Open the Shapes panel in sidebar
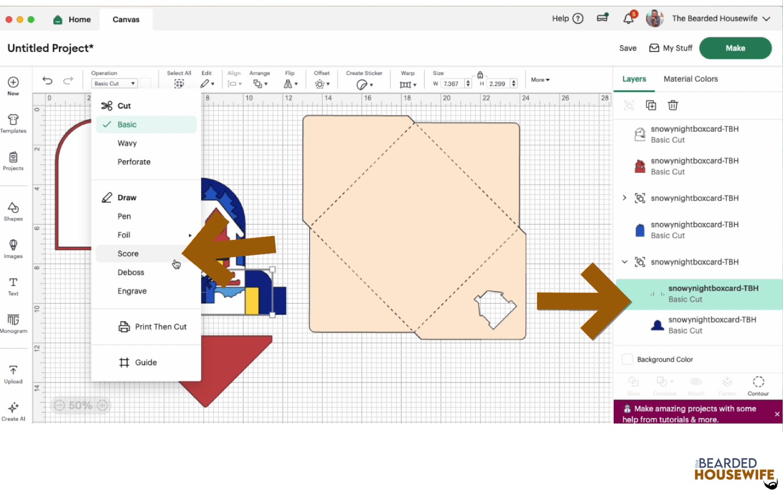The image size is (783, 498). [13, 211]
